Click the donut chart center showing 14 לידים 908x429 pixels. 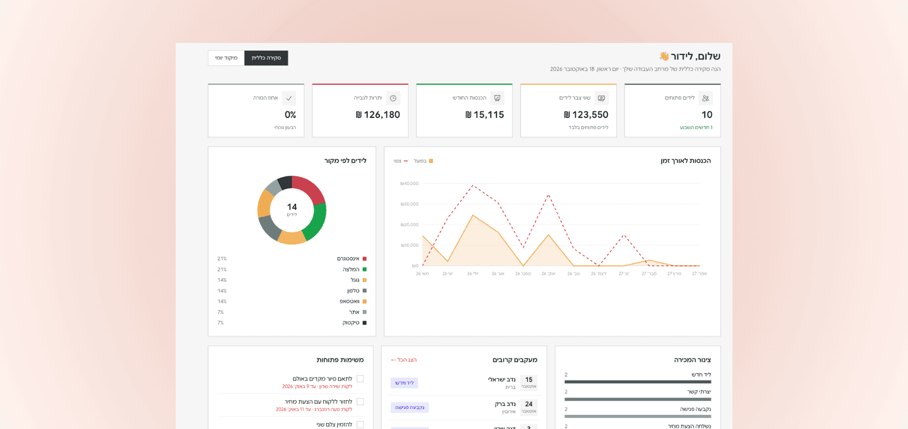(x=292, y=210)
